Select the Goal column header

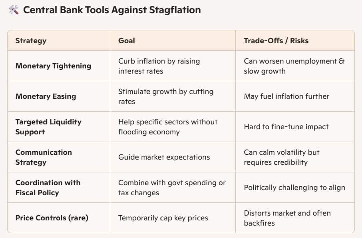click(x=127, y=41)
